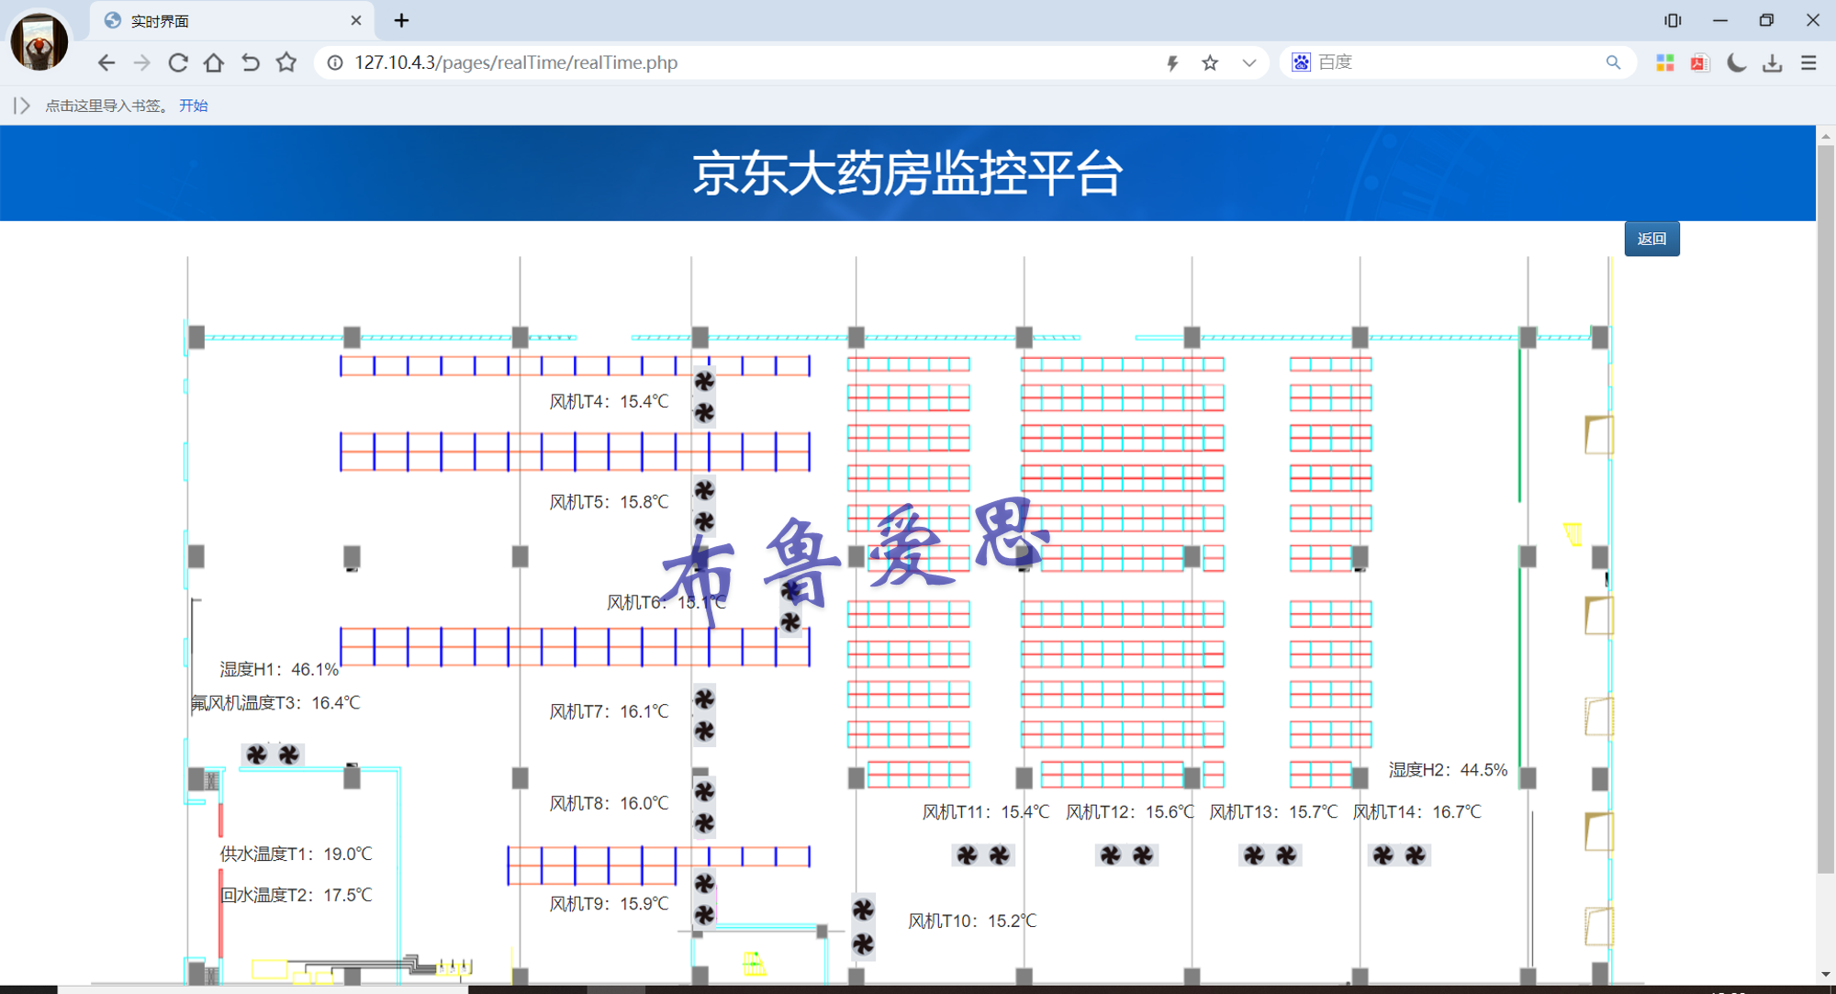Screen dimensions: 1836x994
Task: Click the 返回 button
Action: [1651, 239]
